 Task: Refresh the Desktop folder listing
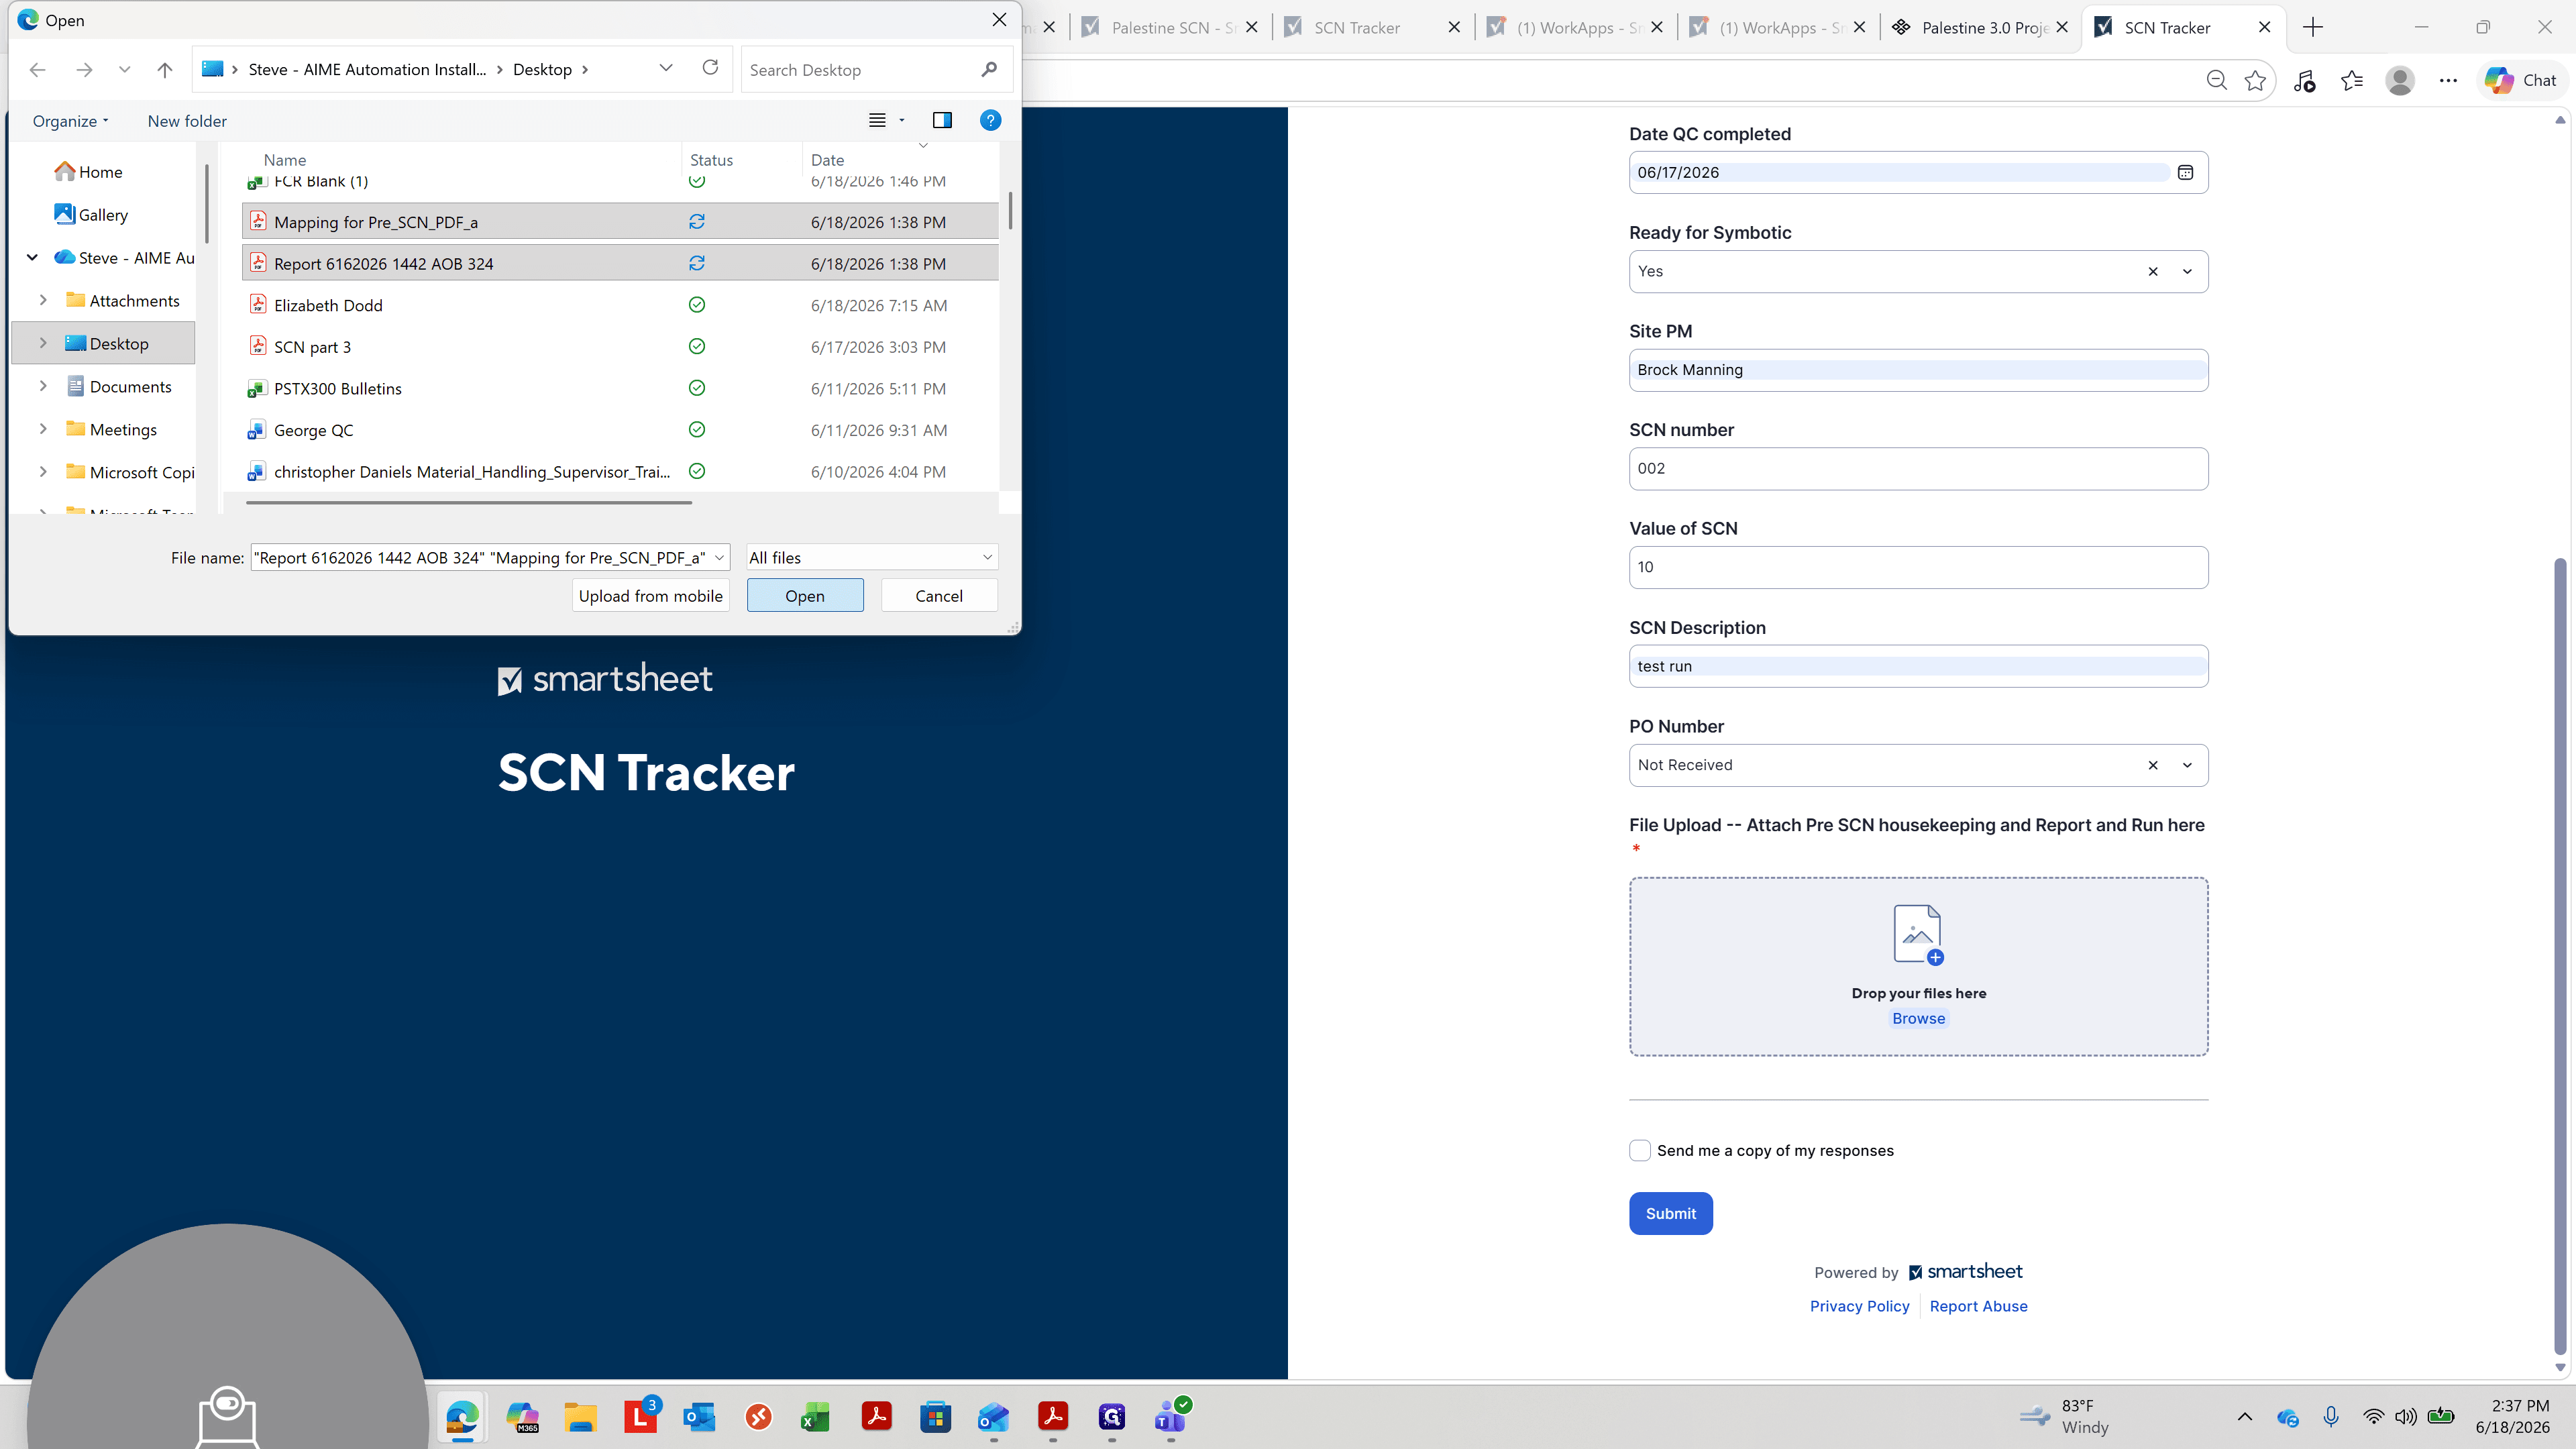tap(710, 68)
